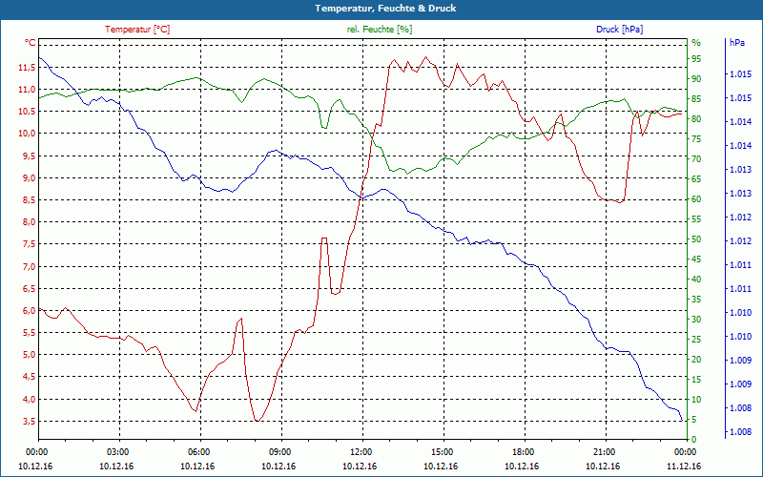Click the chart title 'Temperatur, Feuchte & Druck'
763x477 pixels.
coord(385,9)
